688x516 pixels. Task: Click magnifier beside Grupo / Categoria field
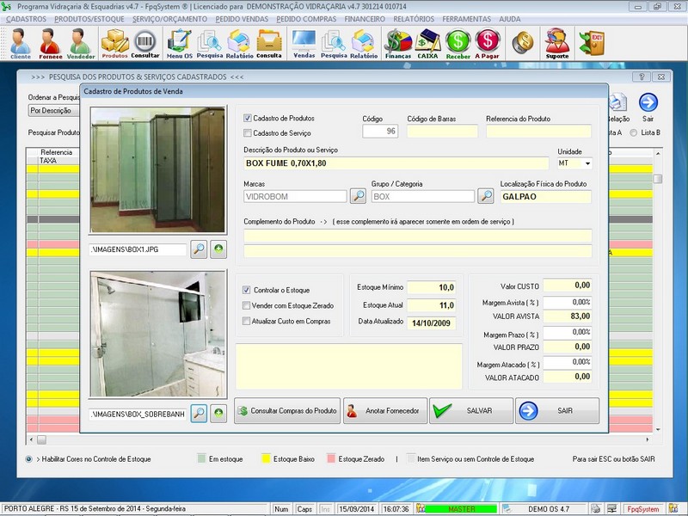pyautogui.click(x=486, y=196)
